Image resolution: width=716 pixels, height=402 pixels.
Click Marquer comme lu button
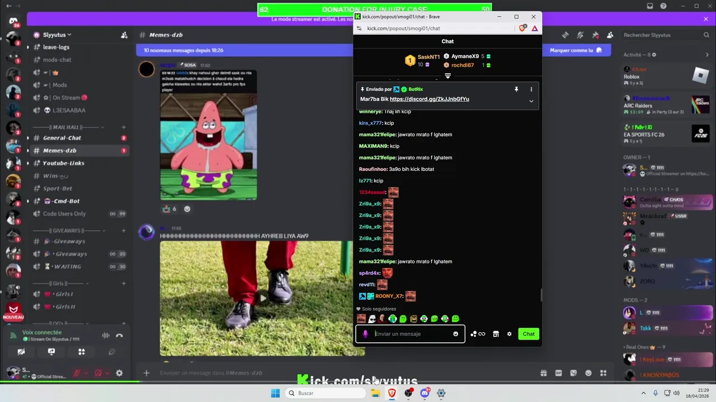(x=576, y=50)
